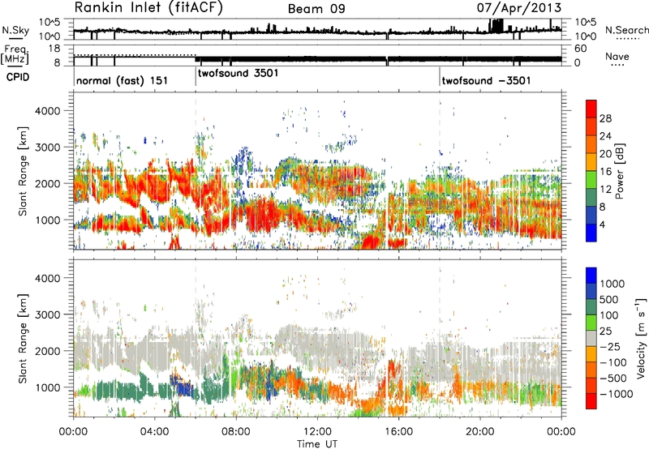Pick the bright blue bottom Power colorbar segment
This screenshot has height=449, width=649.
[x=591, y=233]
